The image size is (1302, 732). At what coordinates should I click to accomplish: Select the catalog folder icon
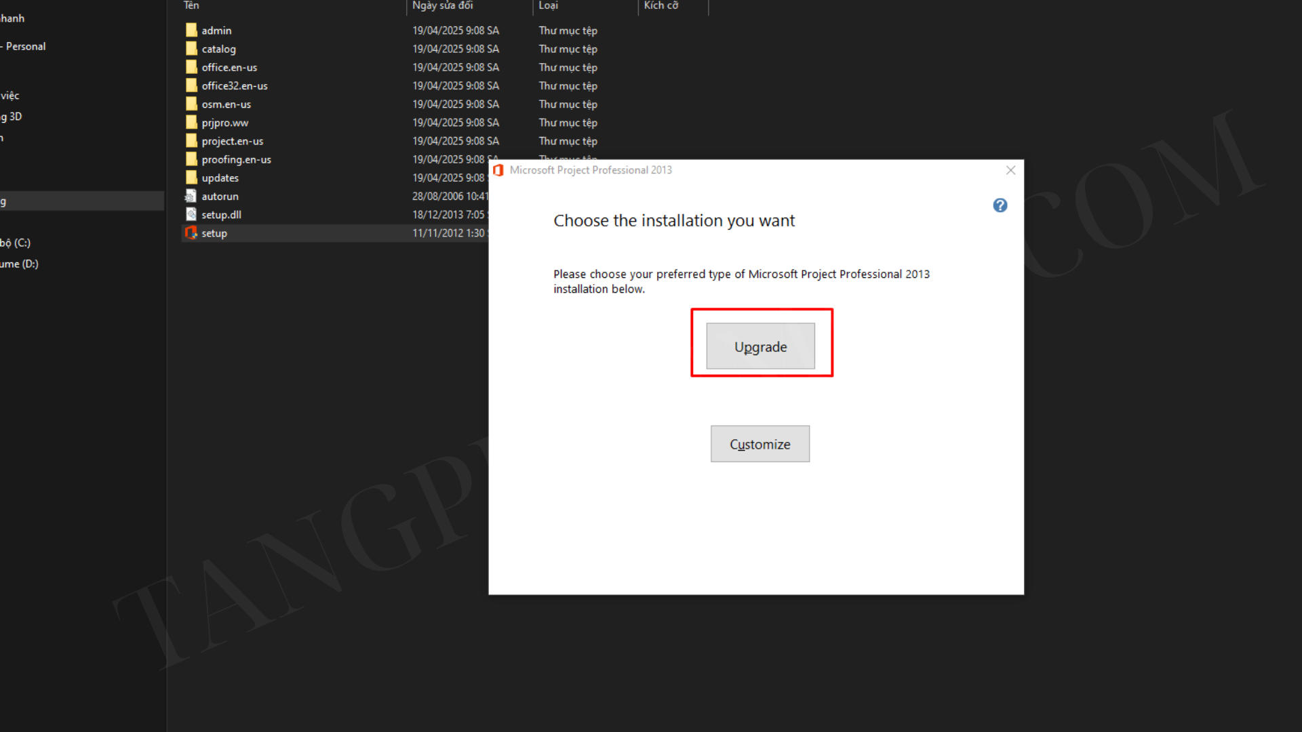tap(191, 49)
